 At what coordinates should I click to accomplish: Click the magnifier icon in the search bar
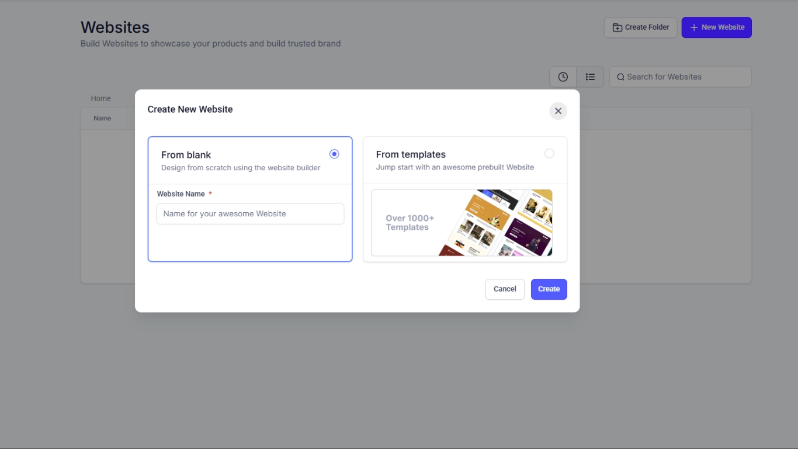(620, 77)
